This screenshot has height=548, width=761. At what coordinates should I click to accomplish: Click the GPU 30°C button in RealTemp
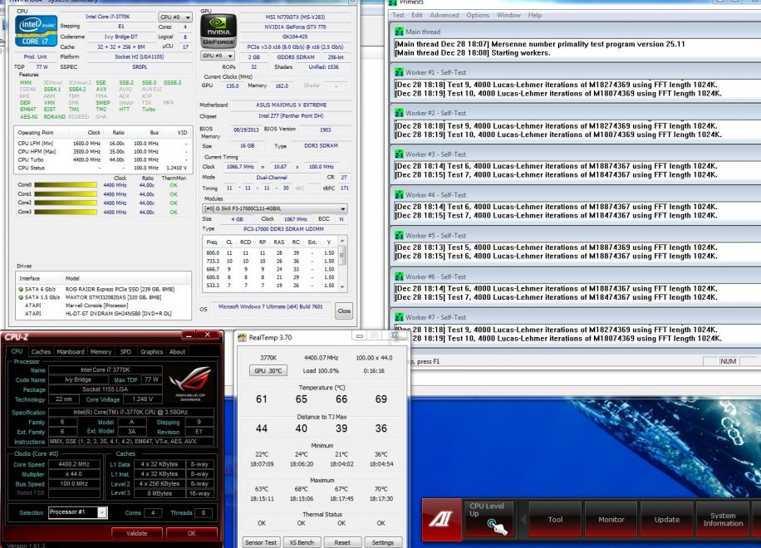point(268,370)
